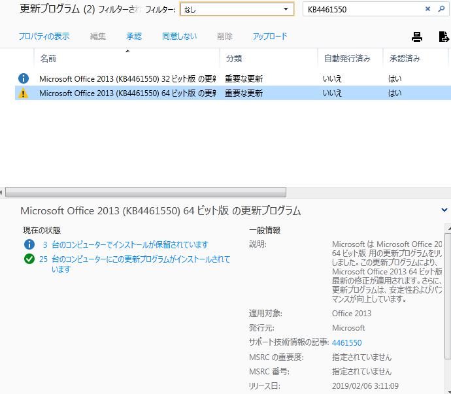The image size is (451, 394).
Task: Click the 編集 command
Action: pyautogui.click(x=98, y=37)
